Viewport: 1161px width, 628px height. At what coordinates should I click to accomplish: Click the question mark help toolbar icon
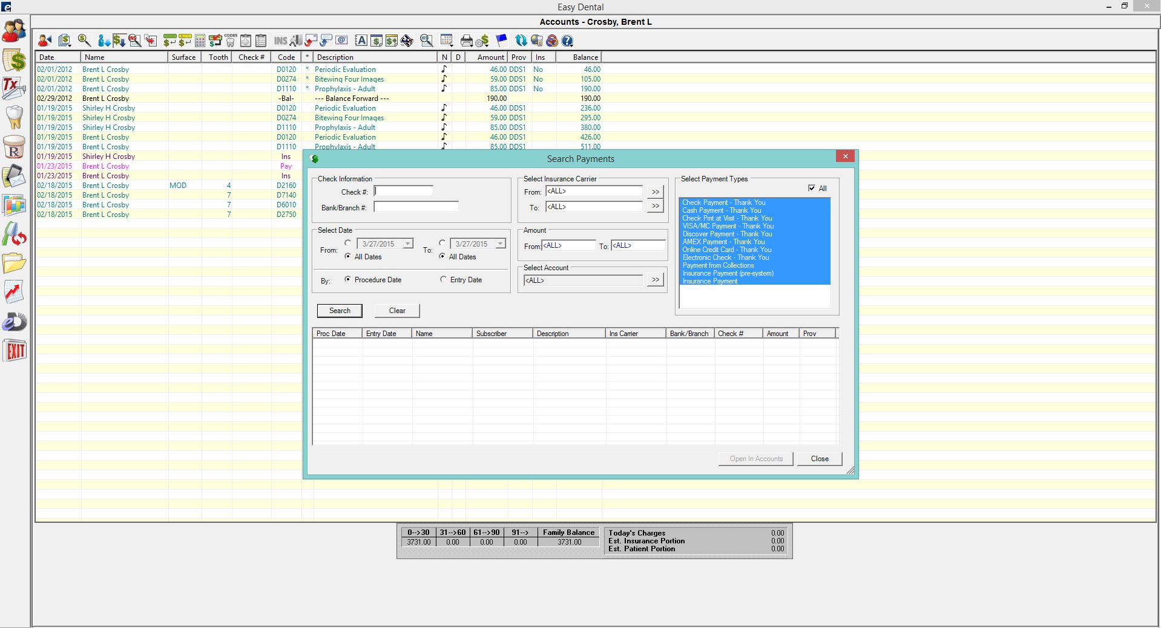pos(567,40)
